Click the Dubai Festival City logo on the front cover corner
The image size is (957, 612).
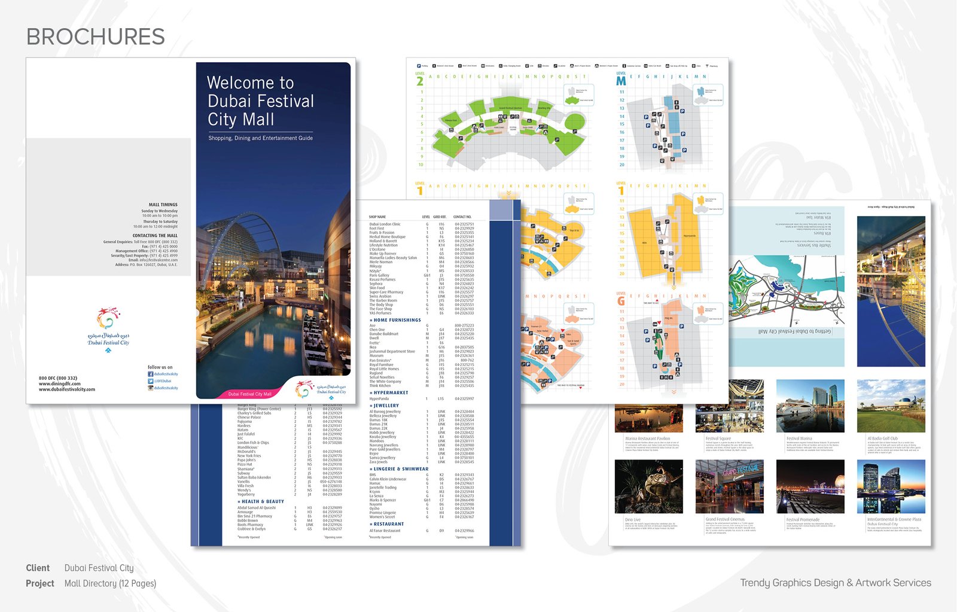(321, 390)
